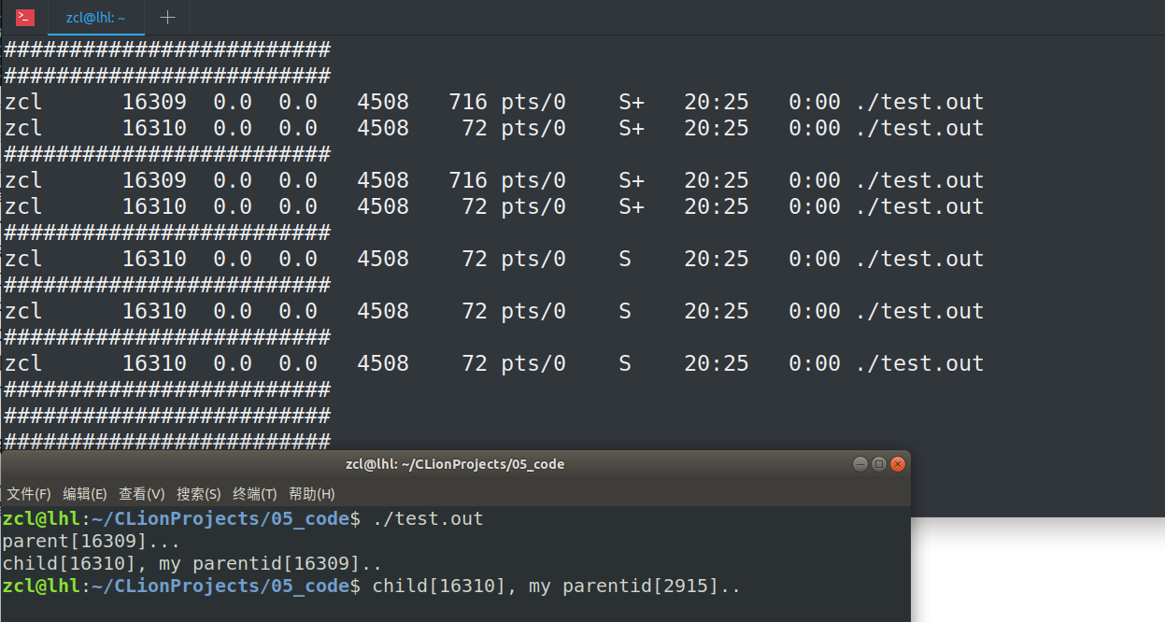Click the child[16310], my parentid[16309].. line
This screenshot has width=1165, height=622.
tap(192, 563)
